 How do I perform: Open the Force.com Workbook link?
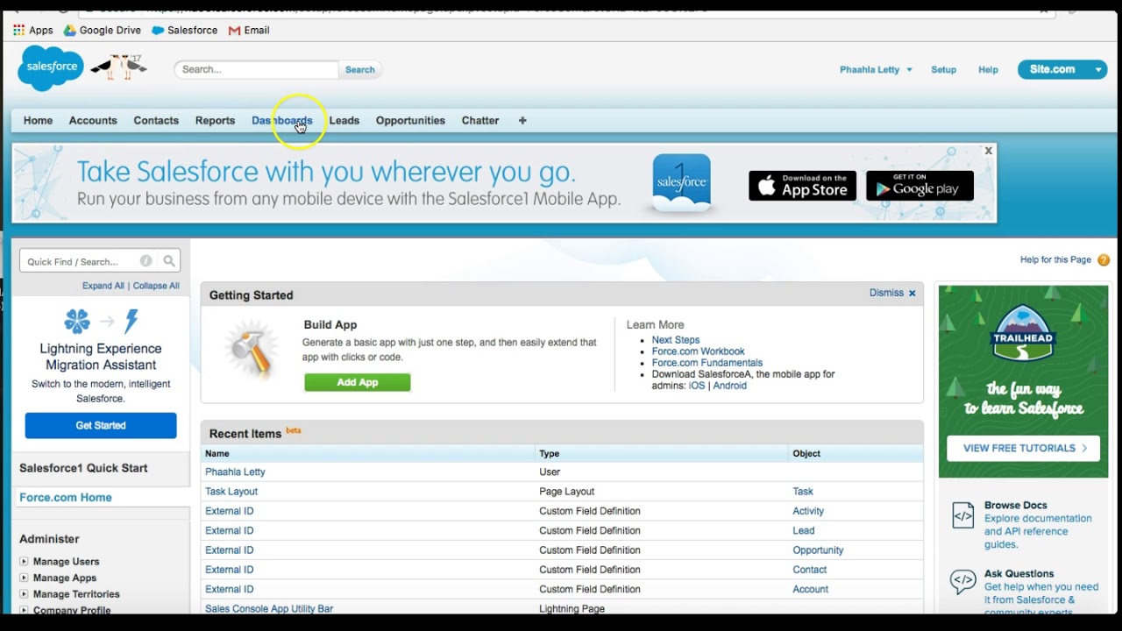pyautogui.click(x=698, y=351)
